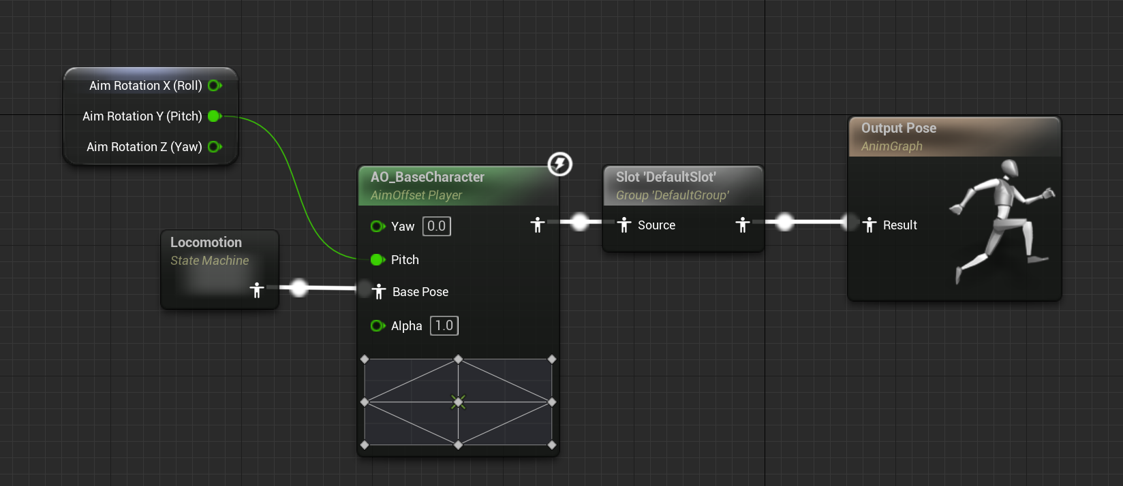This screenshot has height=486, width=1123.
Task: Select the Locomotion state machine node
Action: 219,270
